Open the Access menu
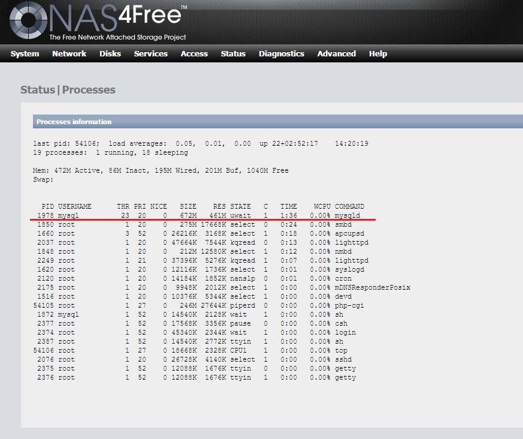Screen dimensions: 523x439 (x=194, y=54)
